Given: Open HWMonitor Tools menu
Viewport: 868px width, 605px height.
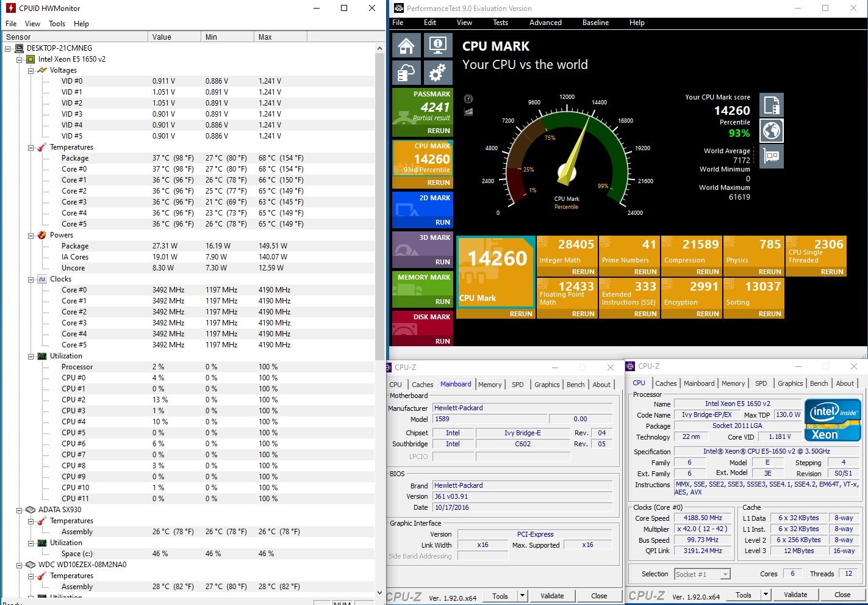Looking at the screenshot, I should click(x=57, y=24).
